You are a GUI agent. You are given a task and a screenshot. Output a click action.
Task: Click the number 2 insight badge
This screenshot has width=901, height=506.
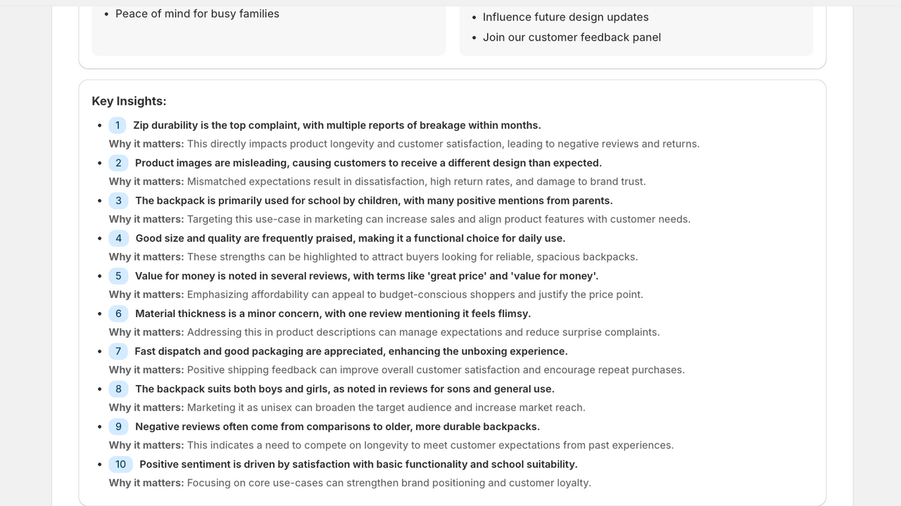[x=118, y=163]
